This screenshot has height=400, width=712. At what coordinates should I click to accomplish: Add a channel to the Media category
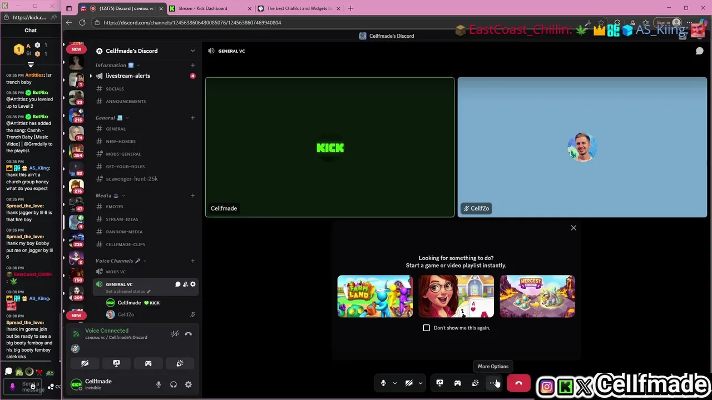click(x=193, y=196)
